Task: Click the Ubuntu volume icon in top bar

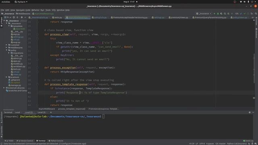Action: click(x=245, y=2)
